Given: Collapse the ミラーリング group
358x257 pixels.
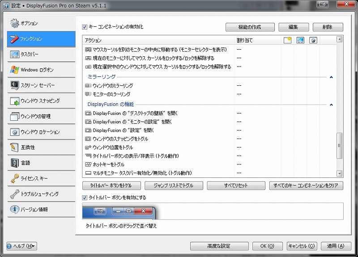Looking at the screenshot, I should 331,77.
